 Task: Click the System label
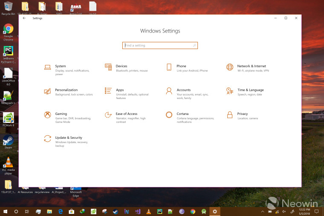point(61,66)
